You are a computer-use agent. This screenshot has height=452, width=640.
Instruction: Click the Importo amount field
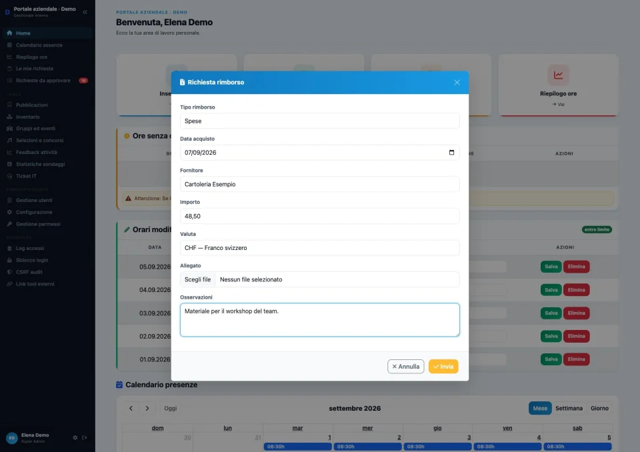pos(319,216)
